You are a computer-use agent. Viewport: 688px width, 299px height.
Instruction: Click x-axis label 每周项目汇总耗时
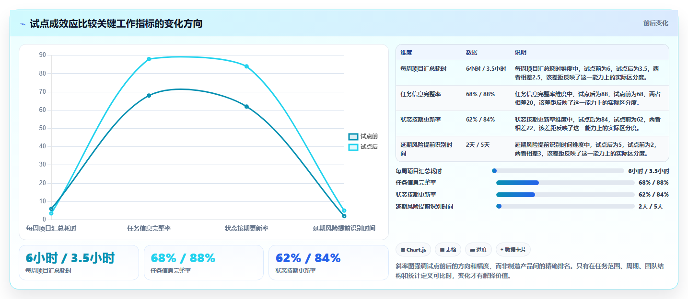pos(51,229)
